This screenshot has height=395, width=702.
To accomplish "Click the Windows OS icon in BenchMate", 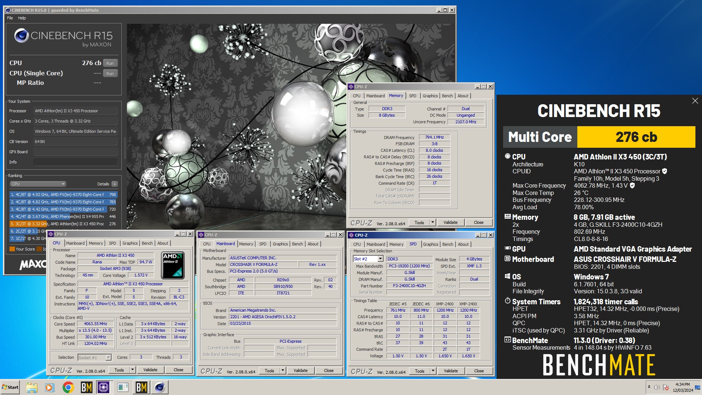I will [x=507, y=276].
